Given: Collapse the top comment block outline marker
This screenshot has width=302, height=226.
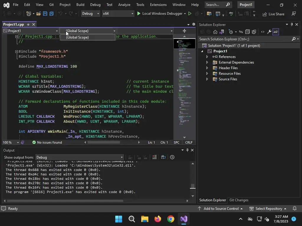Looking at the screenshot, I should point(17,36).
